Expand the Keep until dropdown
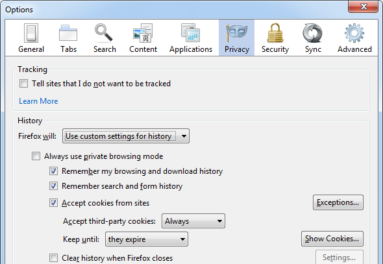 pyautogui.click(x=147, y=239)
